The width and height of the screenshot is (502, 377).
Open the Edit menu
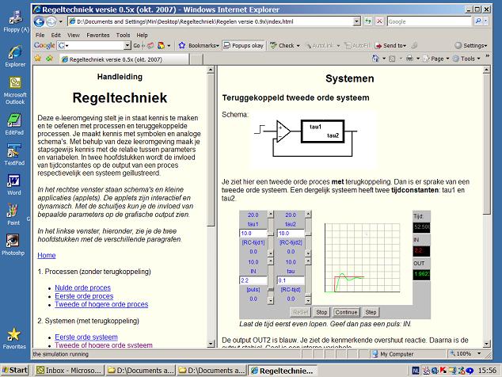(x=55, y=35)
